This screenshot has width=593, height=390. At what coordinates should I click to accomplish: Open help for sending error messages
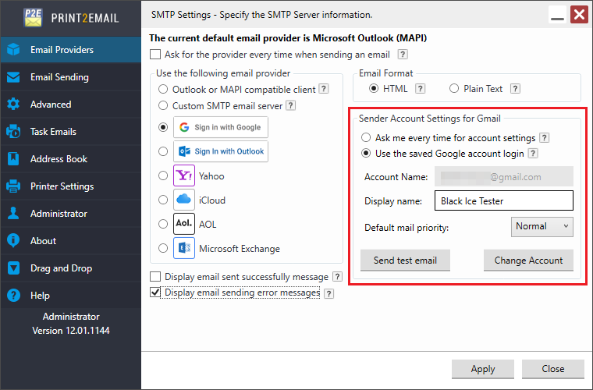coord(329,293)
